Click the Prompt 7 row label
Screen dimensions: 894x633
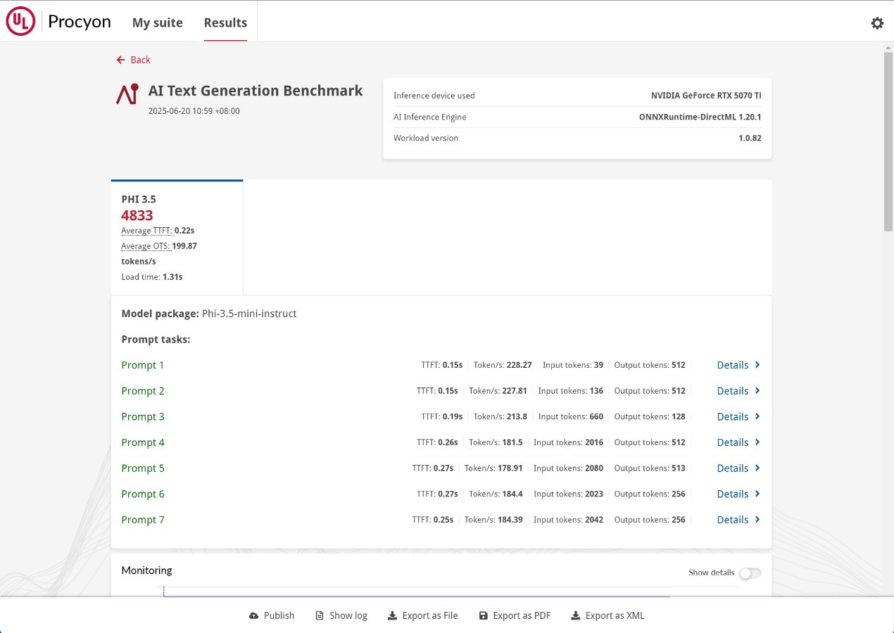[143, 520]
